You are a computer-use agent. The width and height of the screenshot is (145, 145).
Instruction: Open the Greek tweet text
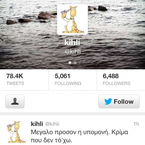[79, 136]
